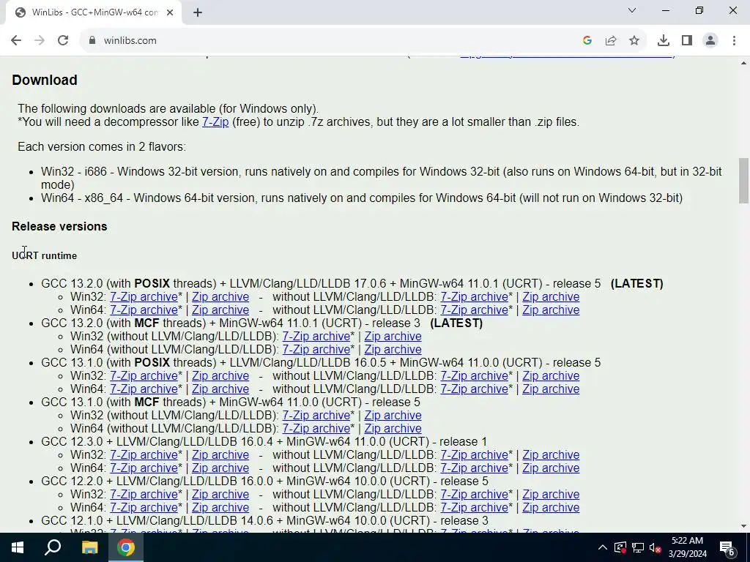
Task: Click the forward navigation arrow
Action: [x=40, y=41]
